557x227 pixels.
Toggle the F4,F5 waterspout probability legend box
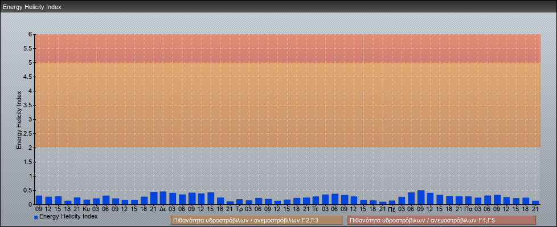pos(441,220)
